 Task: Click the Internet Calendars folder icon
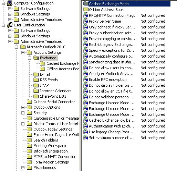point(36,91)
